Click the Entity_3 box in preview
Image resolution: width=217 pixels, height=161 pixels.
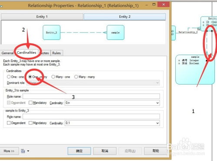coord(52,33)
